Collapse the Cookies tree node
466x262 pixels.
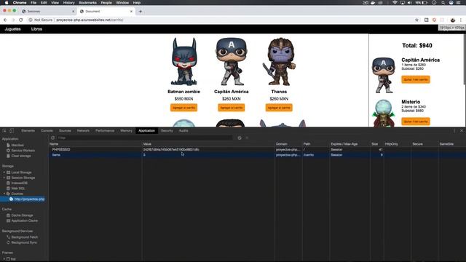(x=4, y=194)
